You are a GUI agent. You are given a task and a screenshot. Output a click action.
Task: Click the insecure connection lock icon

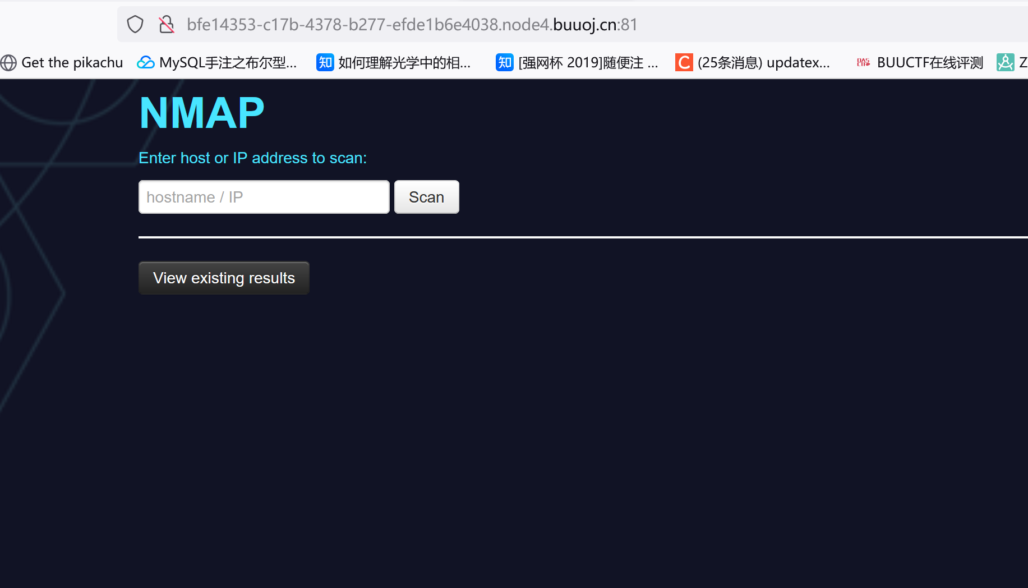167,25
